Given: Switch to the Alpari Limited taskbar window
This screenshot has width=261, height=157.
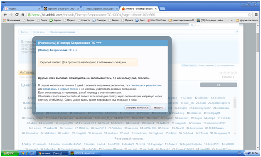Looking at the screenshot, I should point(85,153).
